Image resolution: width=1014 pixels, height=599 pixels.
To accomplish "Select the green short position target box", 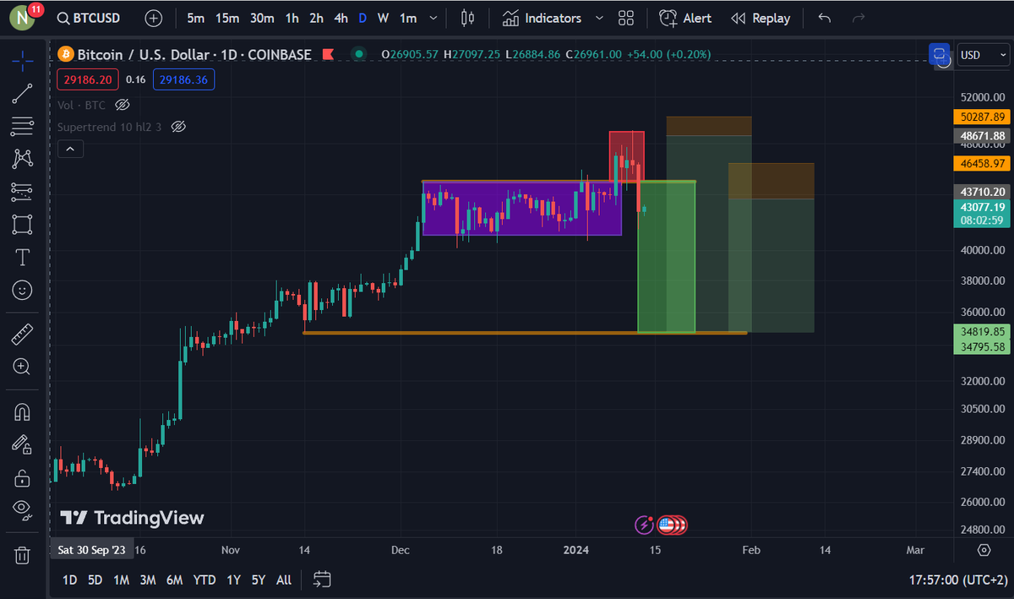I will tap(667, 257).
